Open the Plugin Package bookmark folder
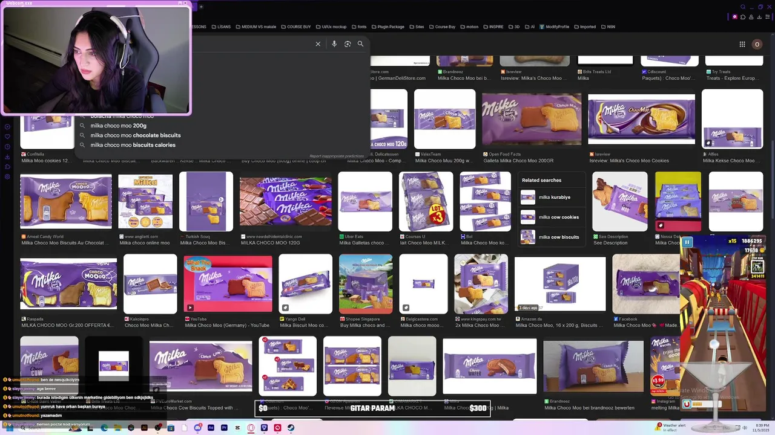This screenshot has height=435, width=775. coord(387,27)
